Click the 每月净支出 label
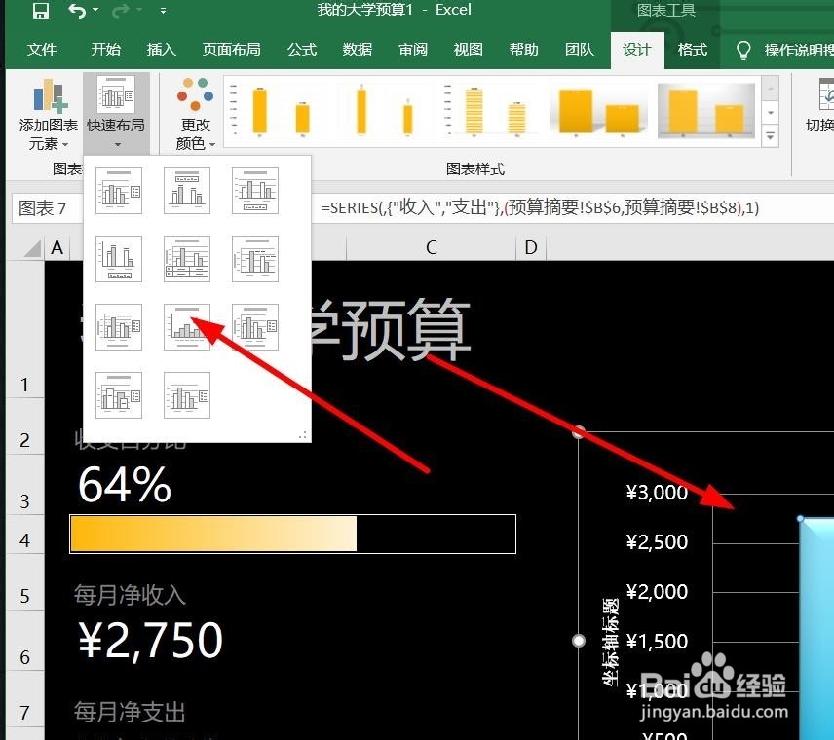This screenshot has height=740, width=834. [x=130, y=712]
